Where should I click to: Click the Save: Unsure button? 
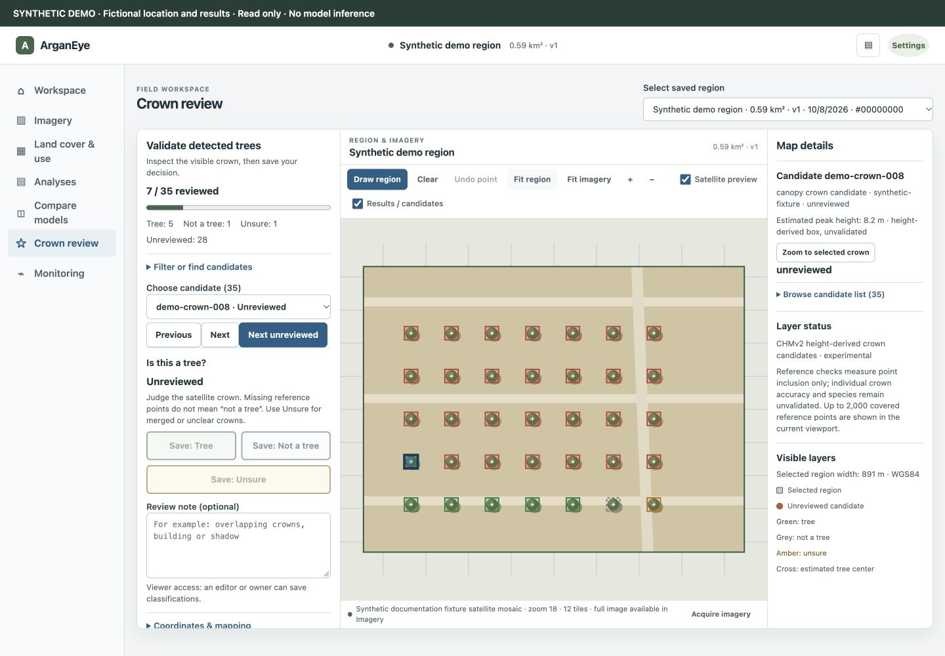[238, 480]
